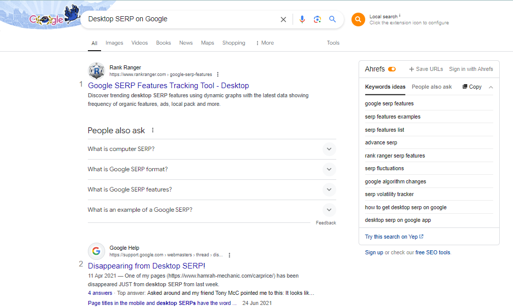The width and height of the screenshot is (513, 307).
Task: Click the local search info icon
Action: [x=400, y=15]
